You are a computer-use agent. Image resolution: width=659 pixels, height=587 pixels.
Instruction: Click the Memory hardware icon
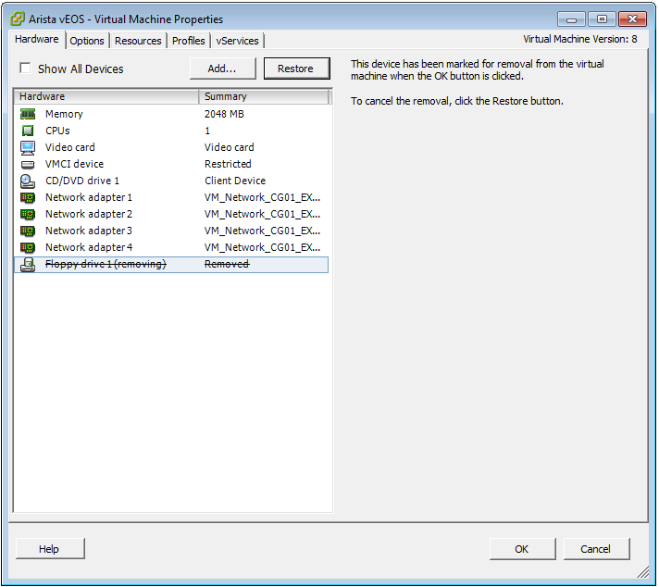click(x=28, y=114)
